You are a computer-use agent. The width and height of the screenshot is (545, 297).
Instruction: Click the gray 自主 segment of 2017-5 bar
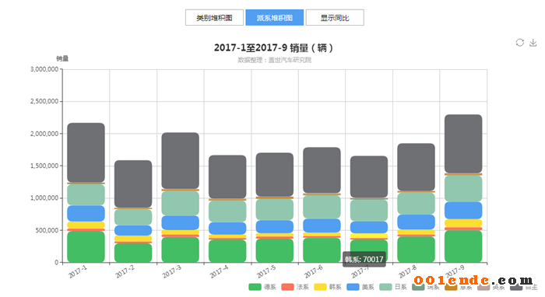[x=275, y=174]
